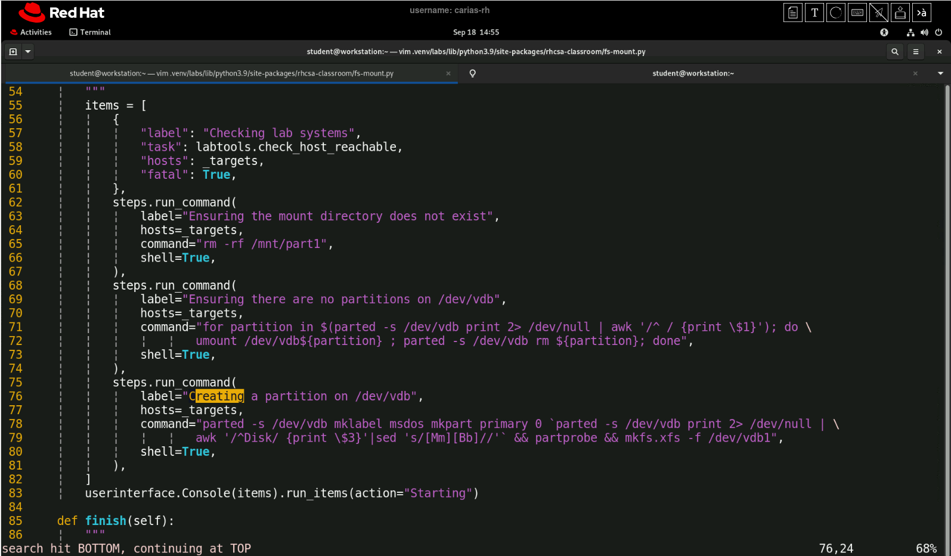Open the network status icon
The image size is (951, 556).
[910, 32]
